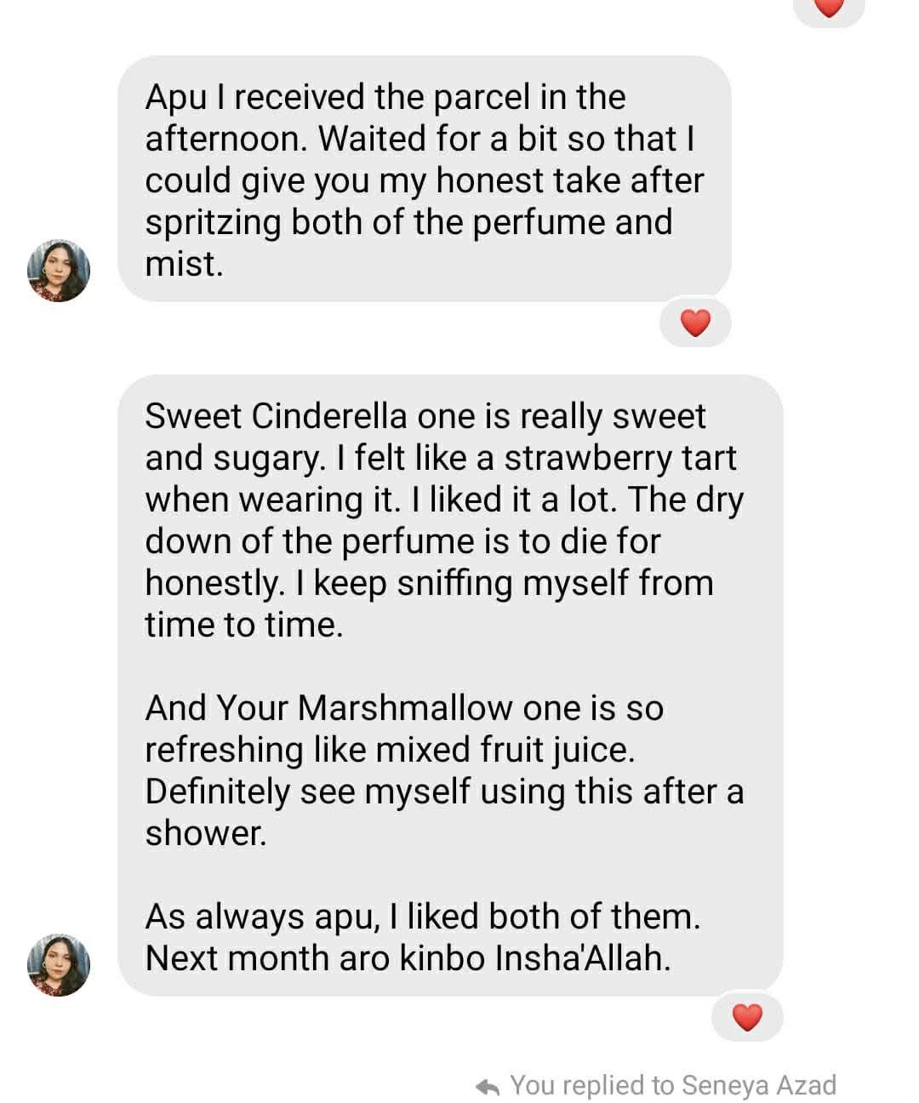Image resolution: width=919 pixels, height=1103 pixels.
Task: Click the "And Your Marshmallow one" line
Action: click(403, 708)
